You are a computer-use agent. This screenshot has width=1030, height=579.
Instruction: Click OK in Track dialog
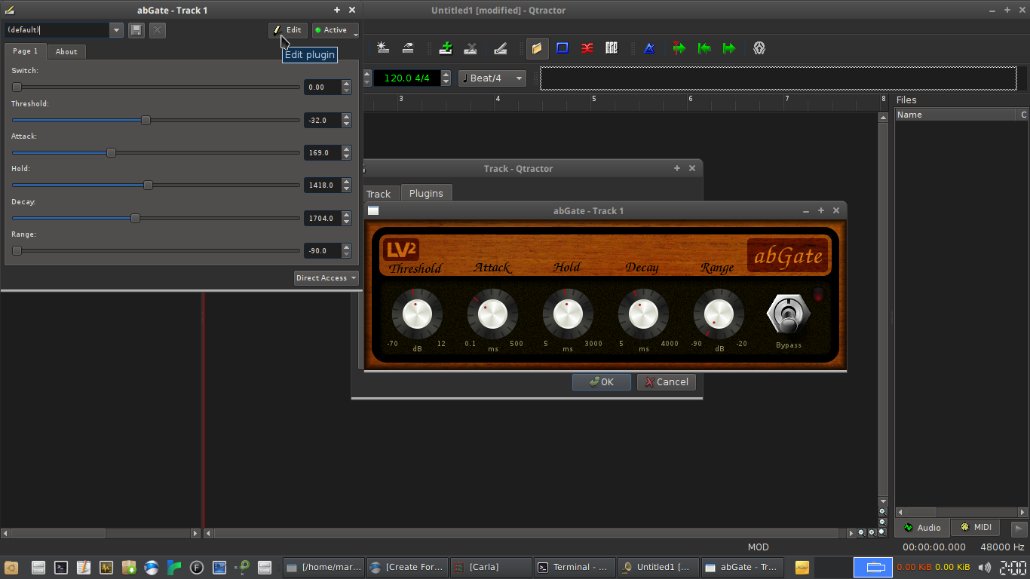pos(602,382)
